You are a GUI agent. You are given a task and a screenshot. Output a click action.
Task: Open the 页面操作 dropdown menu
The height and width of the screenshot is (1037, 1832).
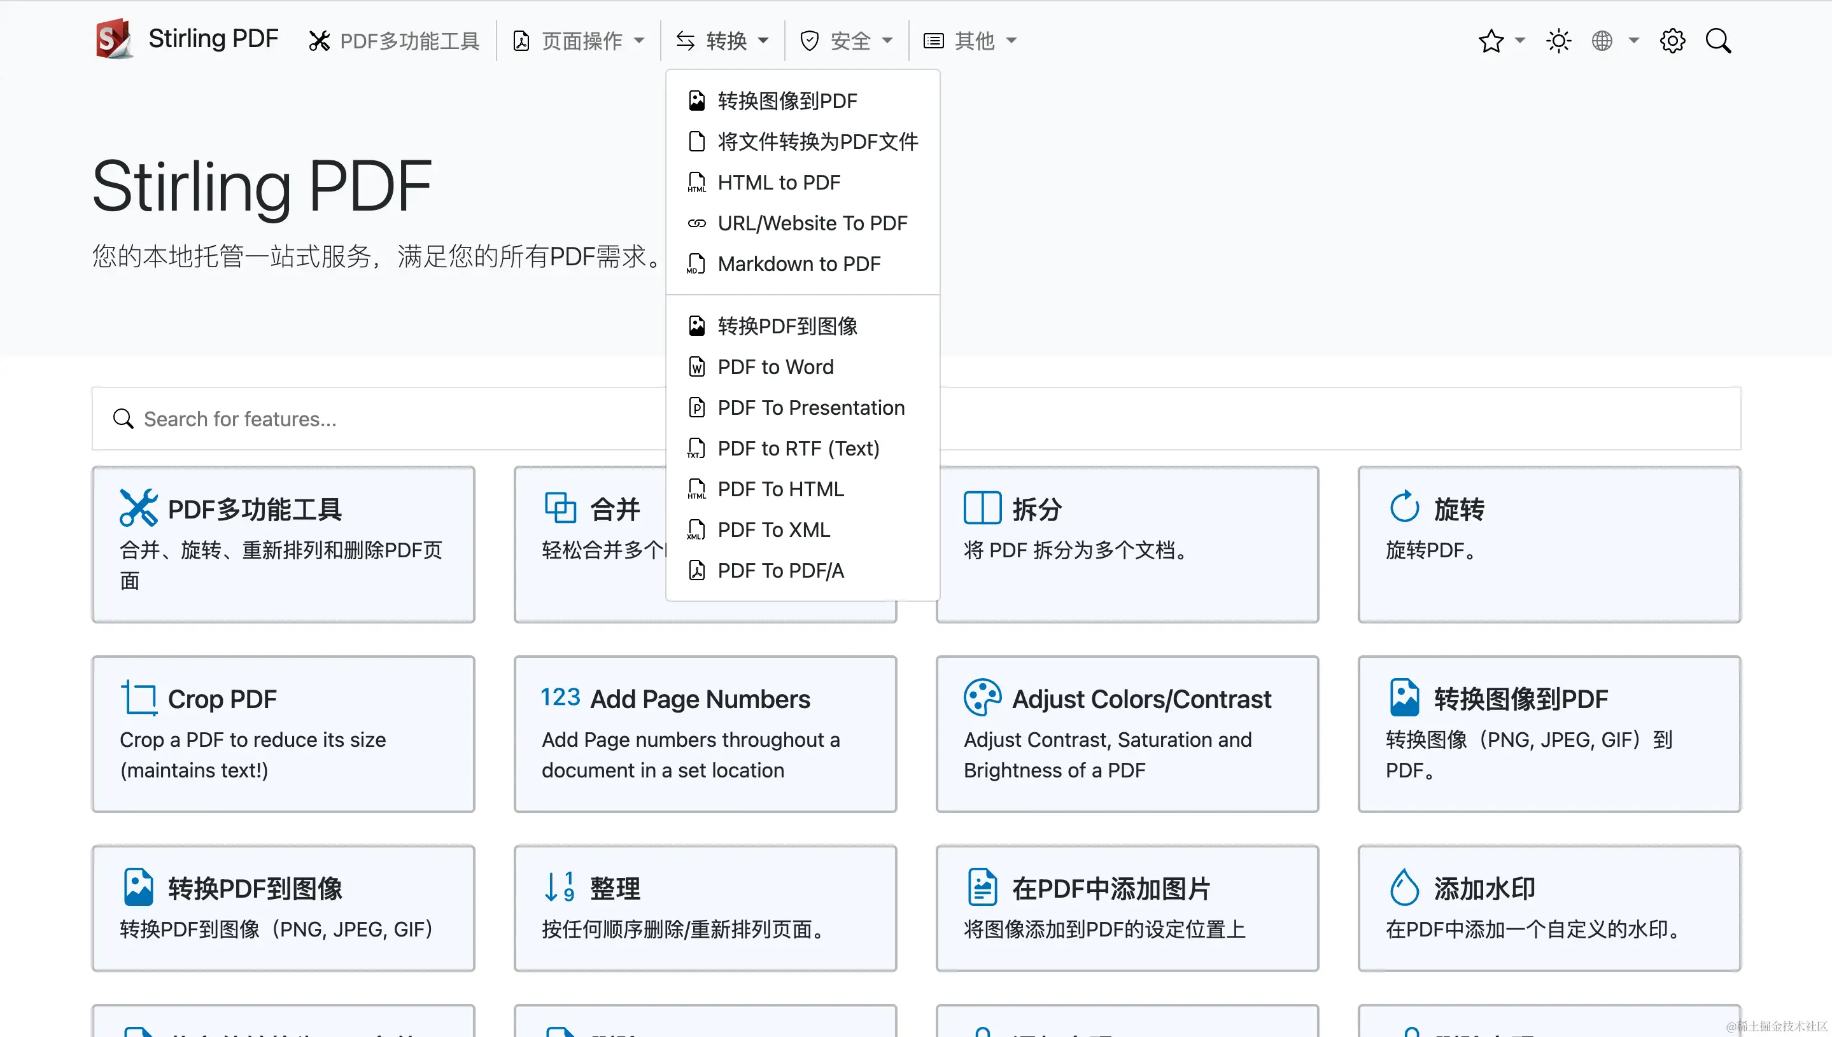(579, 41)
